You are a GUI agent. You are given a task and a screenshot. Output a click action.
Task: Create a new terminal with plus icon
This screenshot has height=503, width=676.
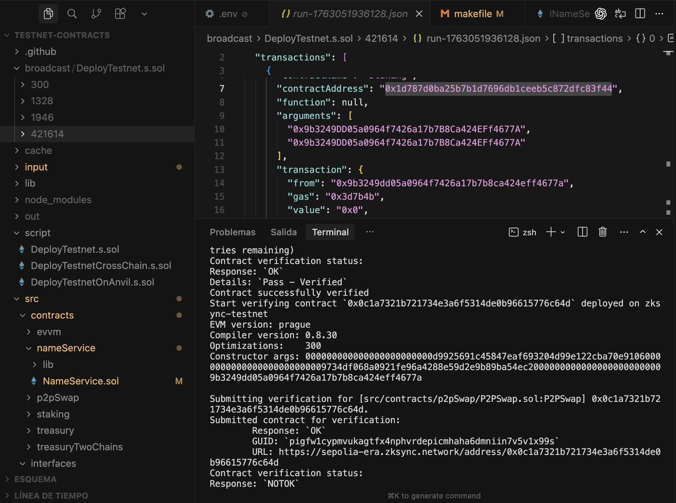pos(551,232)
